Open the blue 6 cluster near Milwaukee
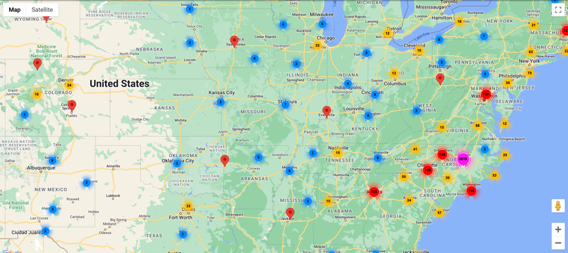 [322, 24]
